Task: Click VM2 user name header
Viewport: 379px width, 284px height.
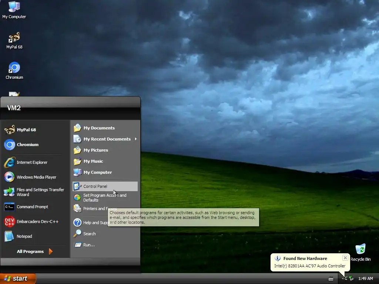Action: click(14, 108)
